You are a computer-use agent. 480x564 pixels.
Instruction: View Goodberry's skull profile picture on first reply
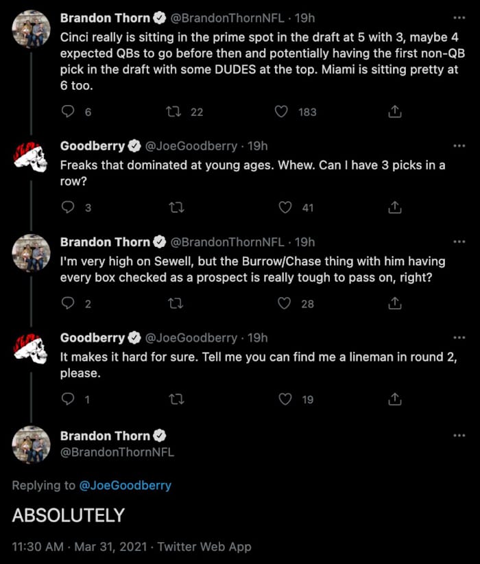pos(30,159)
